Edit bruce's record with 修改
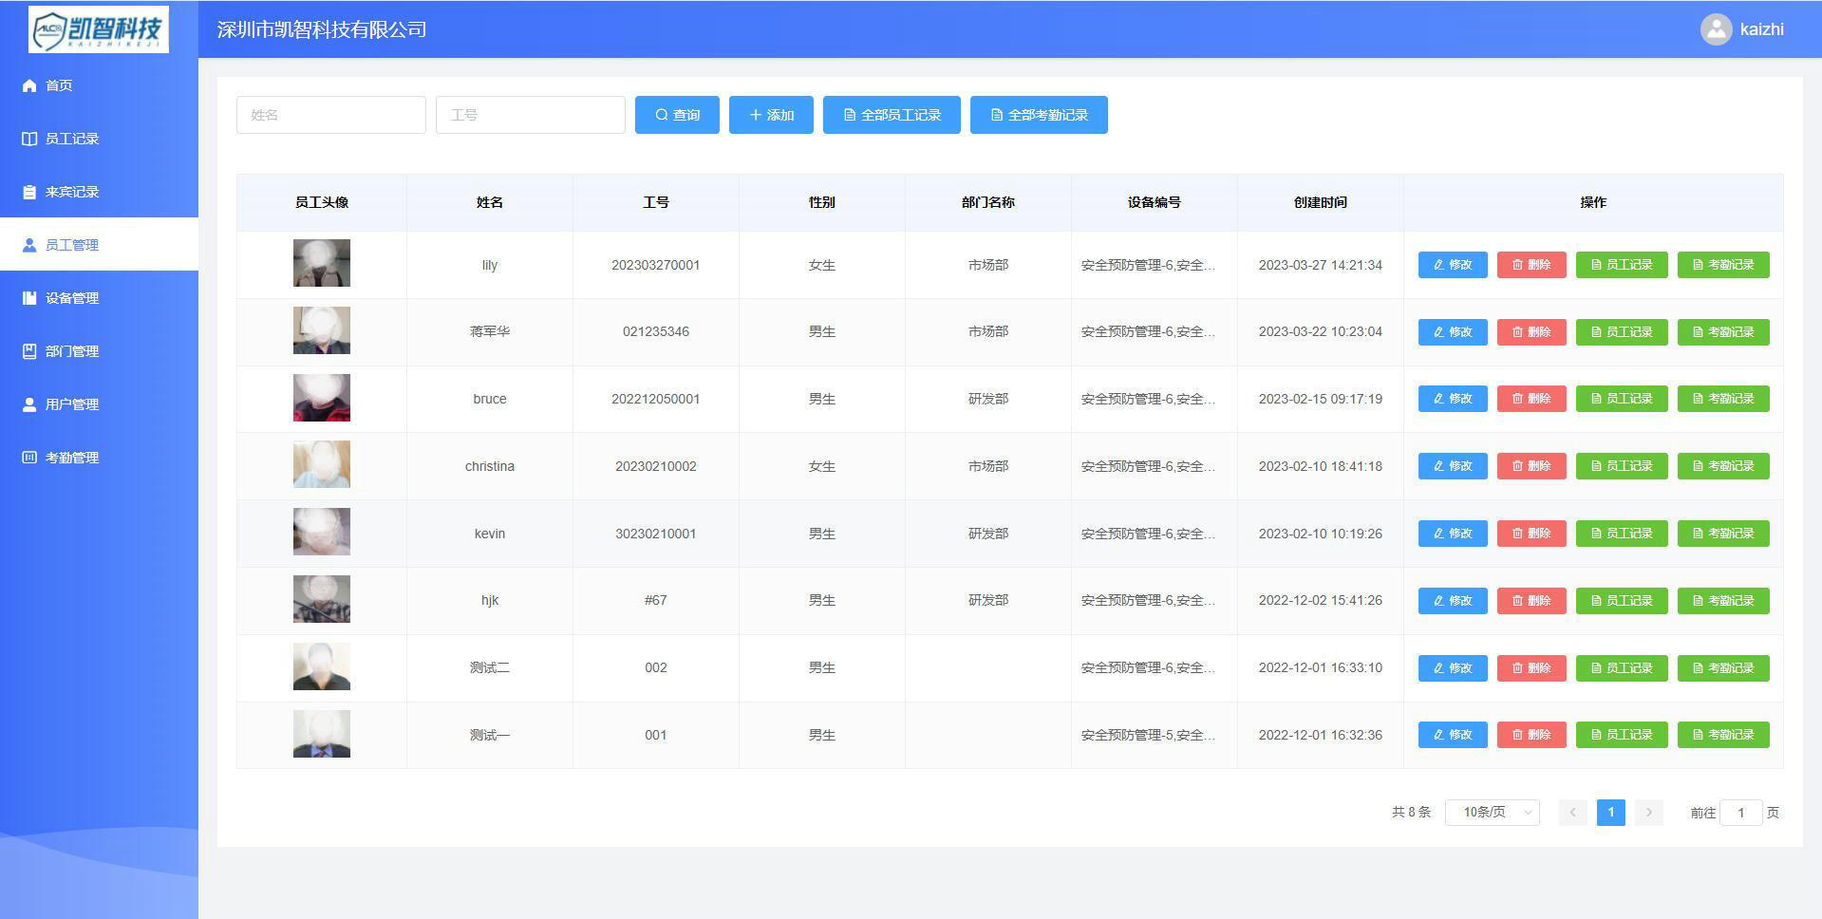This screenshot has width=1822, height=919. coord(1453,399)
